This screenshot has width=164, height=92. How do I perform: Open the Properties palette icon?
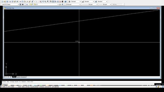point(51,2)
